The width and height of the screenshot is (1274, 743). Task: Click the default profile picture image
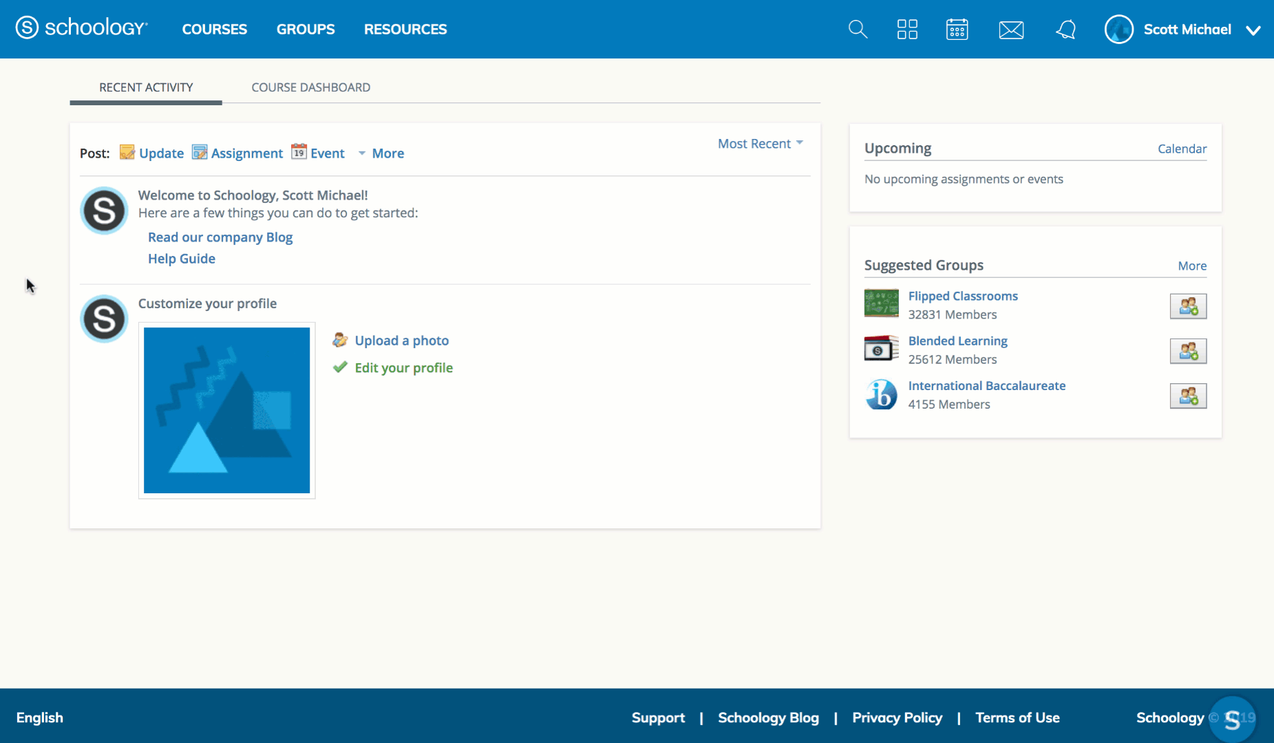[226, 410]
